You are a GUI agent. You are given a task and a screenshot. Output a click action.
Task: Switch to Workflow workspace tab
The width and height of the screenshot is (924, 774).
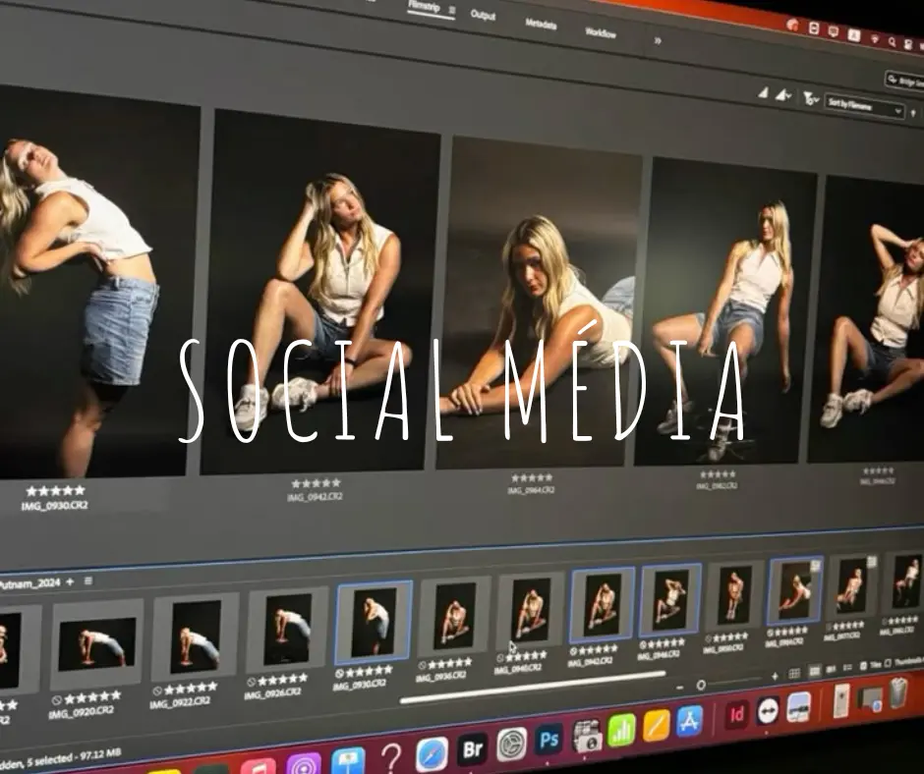pos(601,32)
